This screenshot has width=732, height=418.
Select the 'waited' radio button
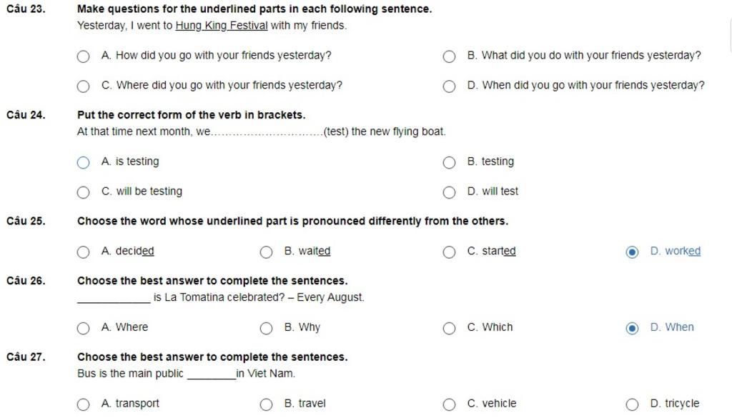[266, 252]
